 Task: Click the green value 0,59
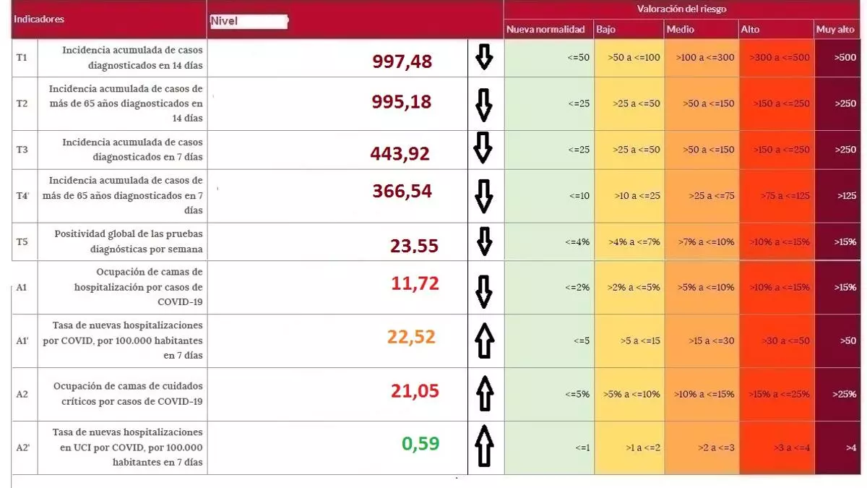click(420, 443)
